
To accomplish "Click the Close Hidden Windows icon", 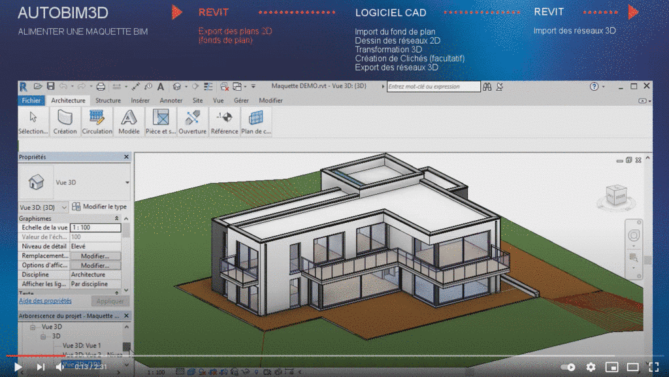I will [x=225, y=87].
